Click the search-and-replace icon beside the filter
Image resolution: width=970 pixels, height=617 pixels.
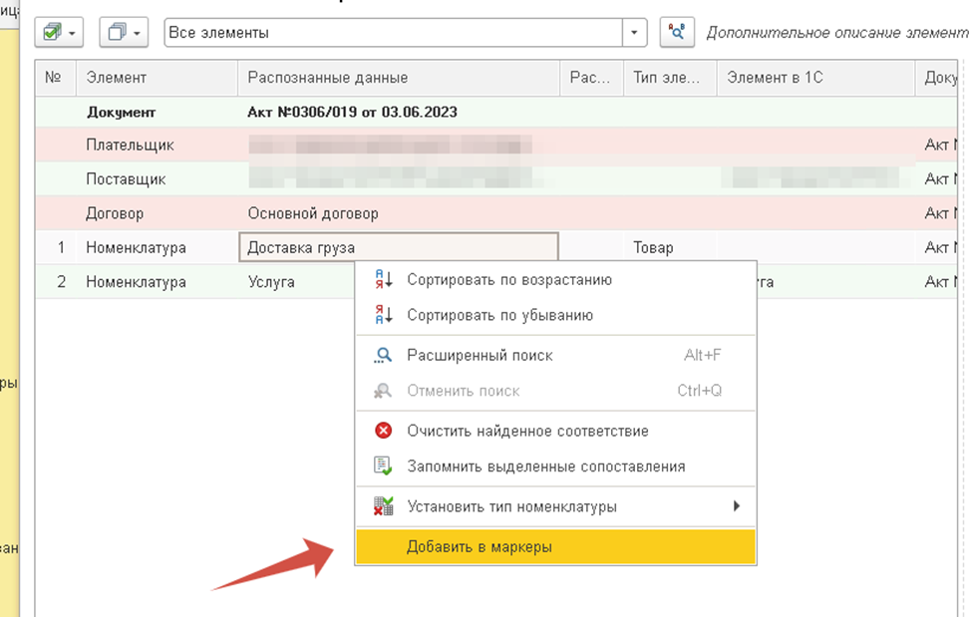pos(677,32)
